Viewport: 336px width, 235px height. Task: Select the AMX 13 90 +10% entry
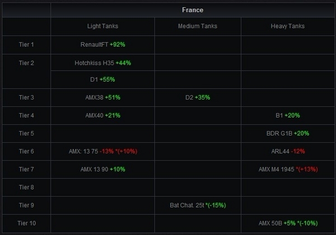[x=102, y=169]
